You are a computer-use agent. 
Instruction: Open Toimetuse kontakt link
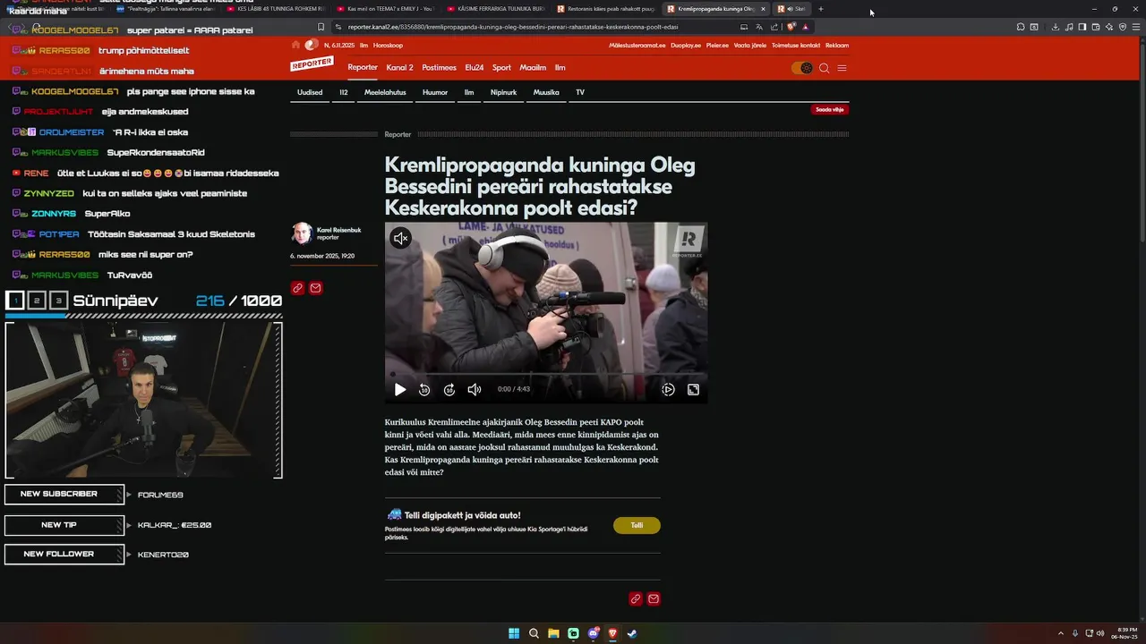pyautogui.click(x=796, y=45)
